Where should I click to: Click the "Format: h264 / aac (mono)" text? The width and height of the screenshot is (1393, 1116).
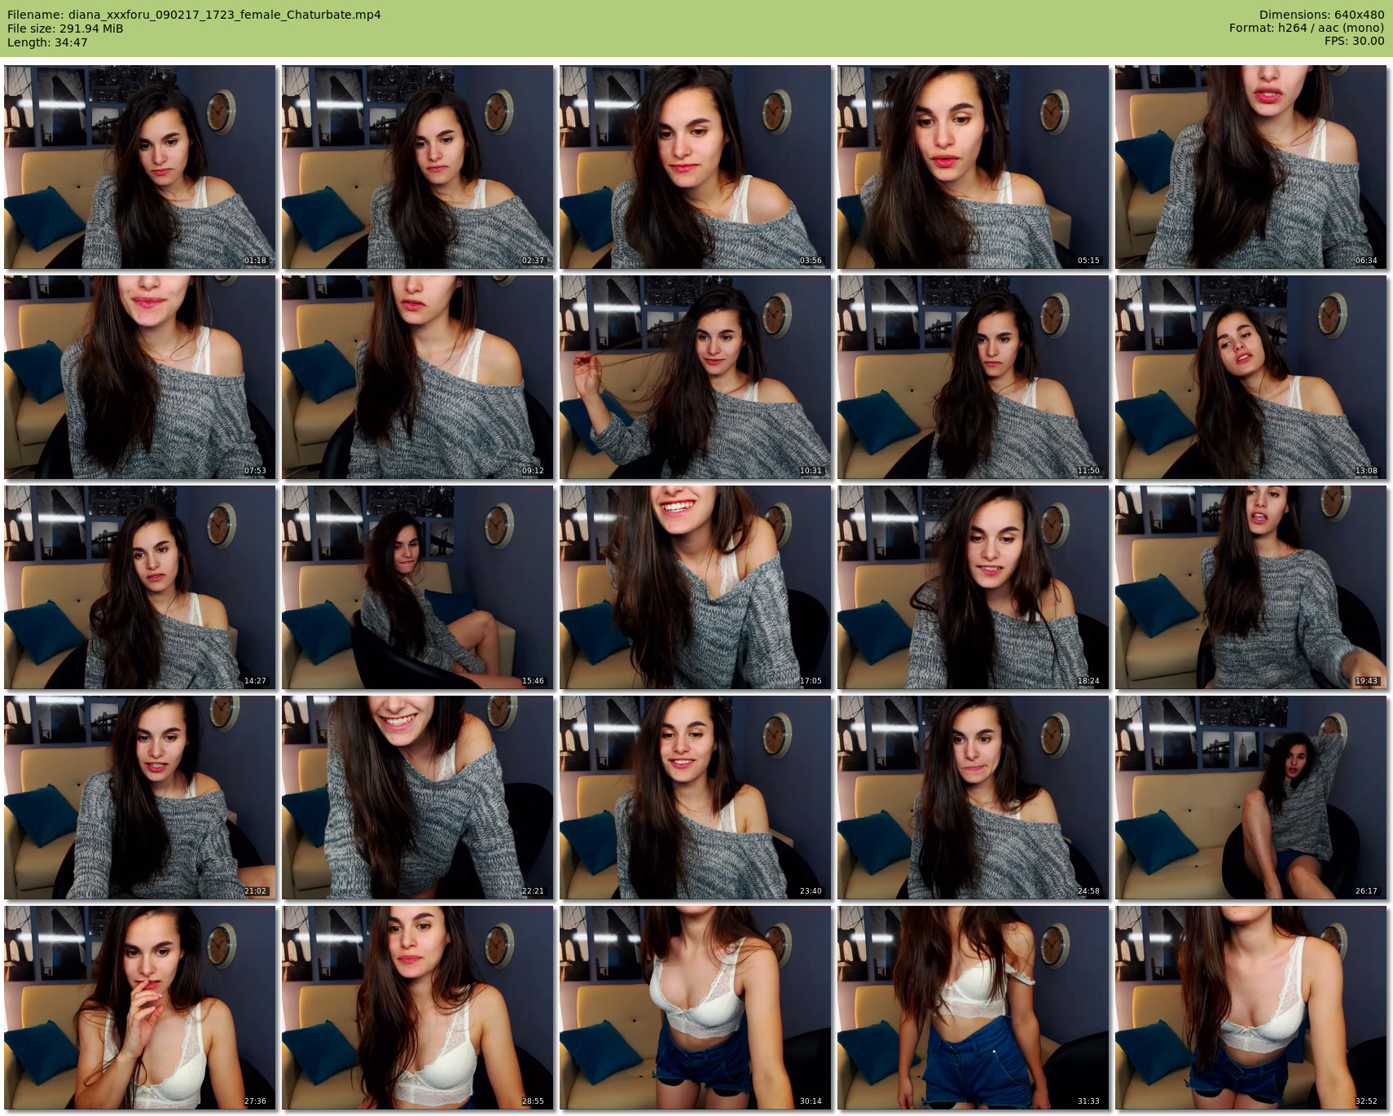click(1307, 28)
